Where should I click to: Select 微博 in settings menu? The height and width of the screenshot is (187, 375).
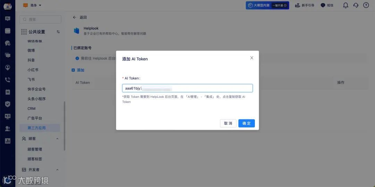point(31,50)
